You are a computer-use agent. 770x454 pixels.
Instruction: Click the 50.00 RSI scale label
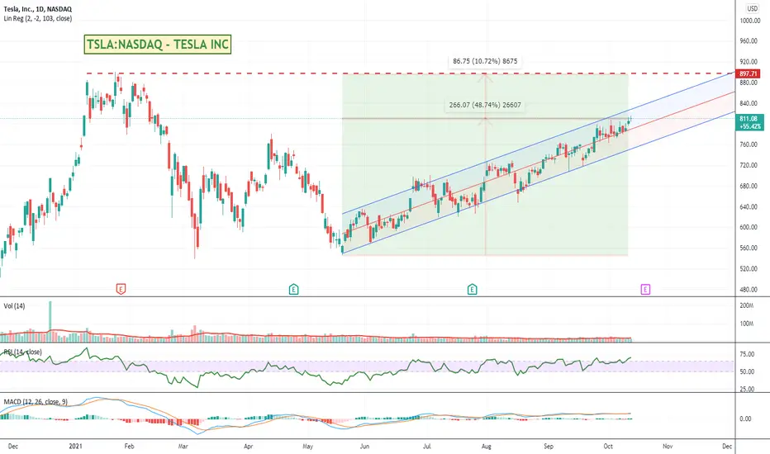click(747, 371)
